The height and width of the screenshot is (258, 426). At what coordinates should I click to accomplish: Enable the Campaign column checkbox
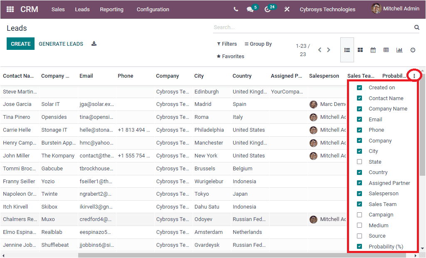(359, 215)
